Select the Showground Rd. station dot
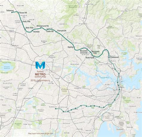142x137 pixels. pos(41,28)
